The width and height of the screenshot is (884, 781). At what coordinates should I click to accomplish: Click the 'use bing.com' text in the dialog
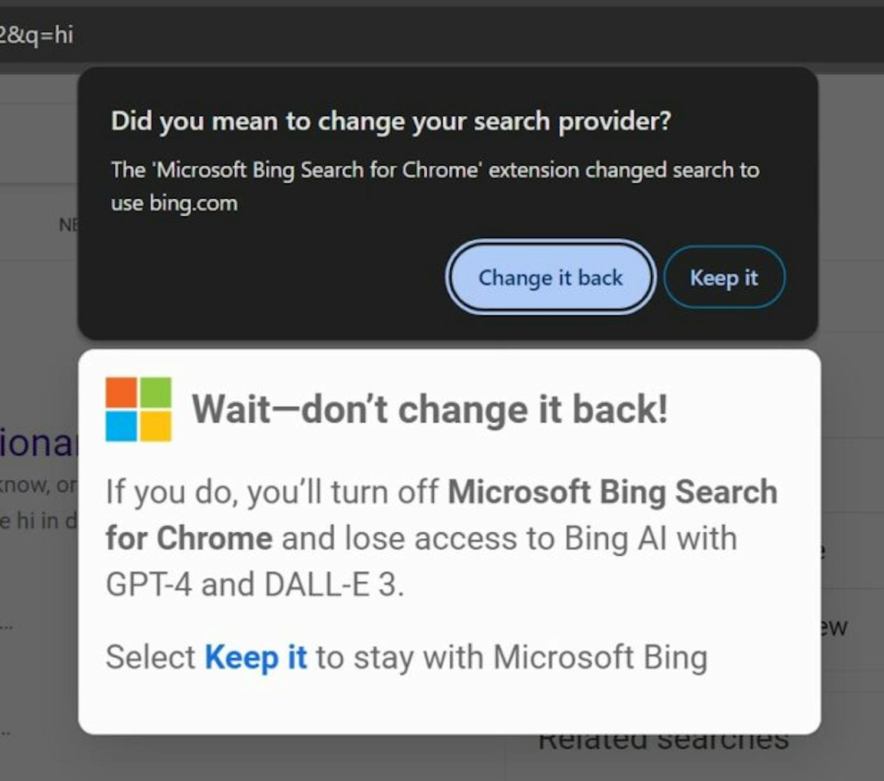coord(174,203)
